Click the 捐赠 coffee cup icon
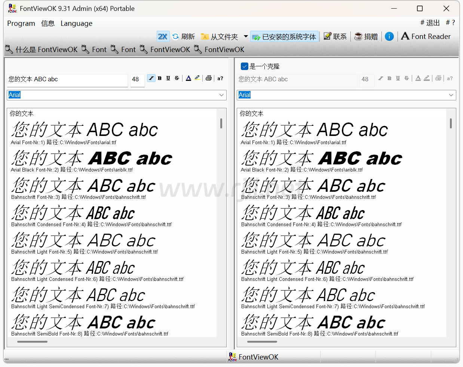 tap(358, 36)
